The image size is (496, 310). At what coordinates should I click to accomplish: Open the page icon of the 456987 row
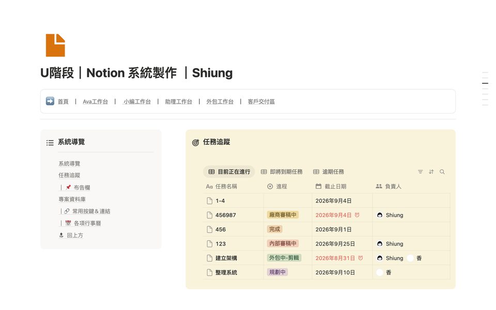coord(209,215)
